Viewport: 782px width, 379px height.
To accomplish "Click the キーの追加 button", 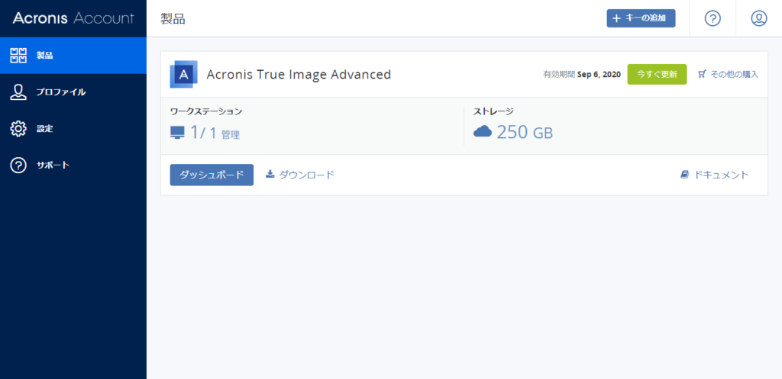I will 641,18.
